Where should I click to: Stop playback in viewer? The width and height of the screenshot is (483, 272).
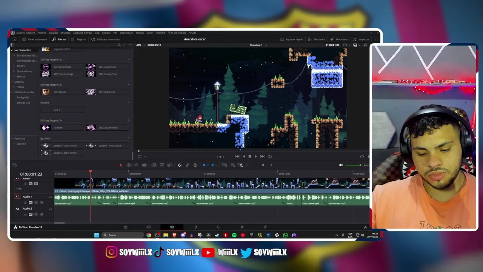249,156
